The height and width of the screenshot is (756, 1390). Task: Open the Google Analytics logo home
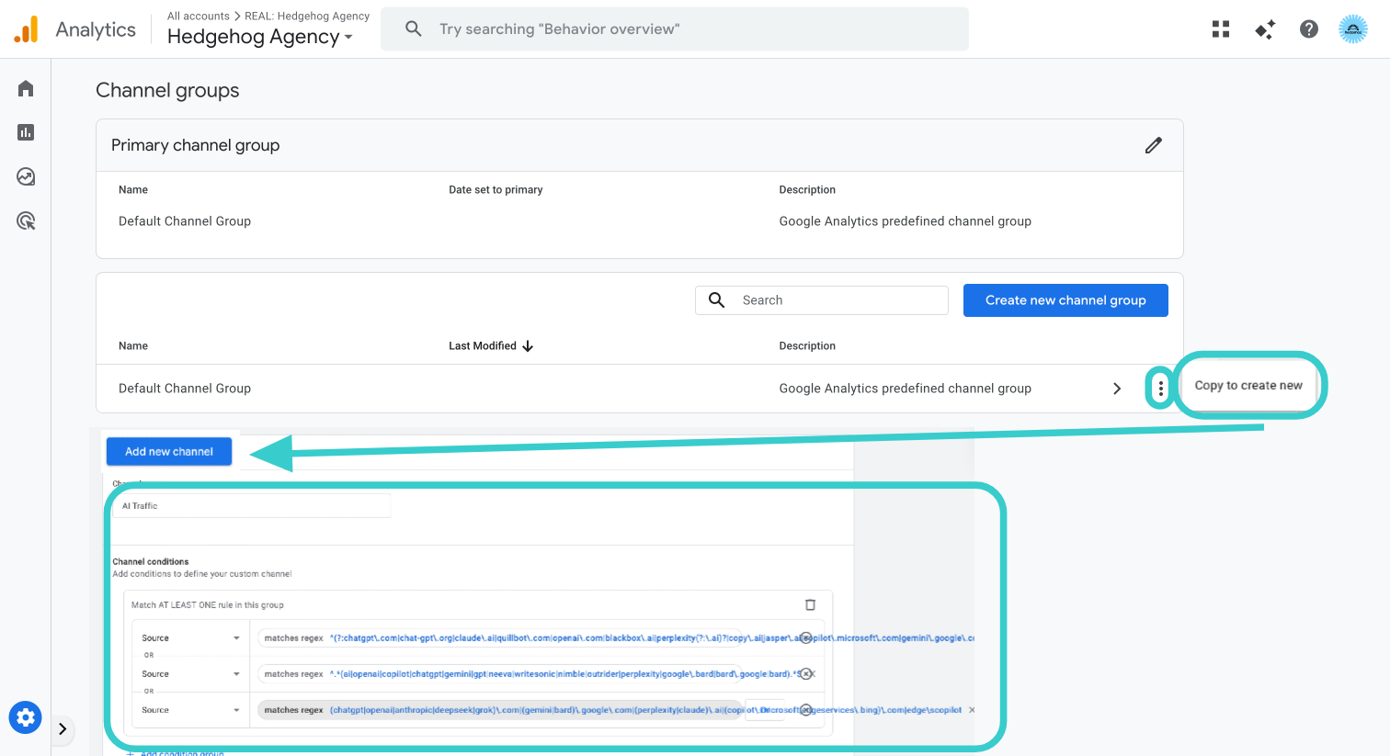coord(27,29)
